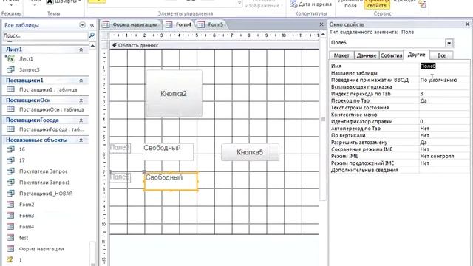This screenshot has height=266, width=473.
Task: Click the Дата и время ribbon button
Action: (311, 4)
